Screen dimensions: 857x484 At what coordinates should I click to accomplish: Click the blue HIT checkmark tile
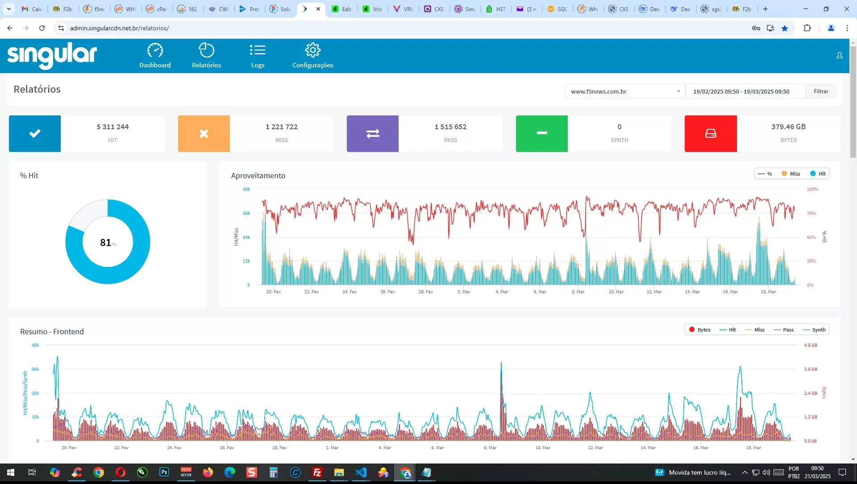tap(35, 134)
